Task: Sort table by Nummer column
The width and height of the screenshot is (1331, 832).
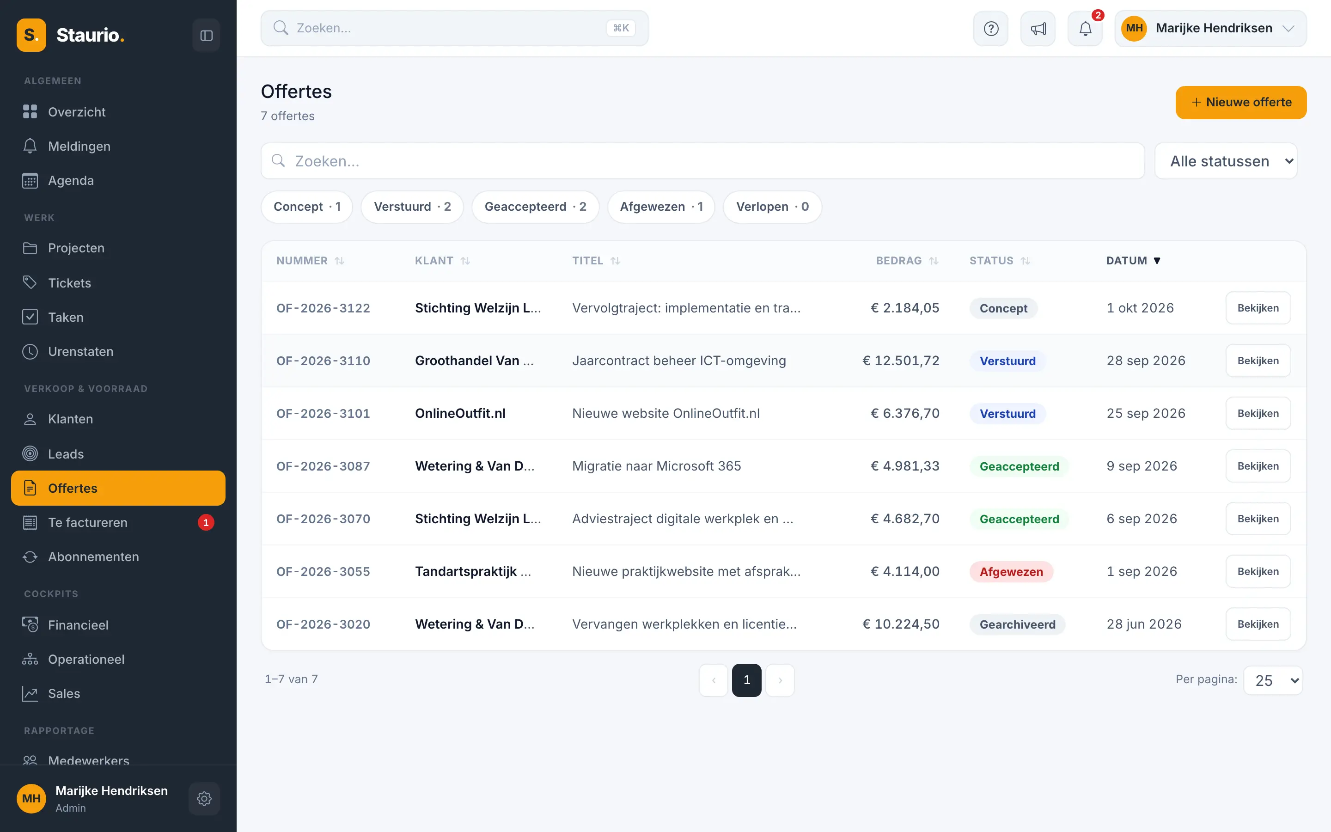Action: tap(310, 261)
